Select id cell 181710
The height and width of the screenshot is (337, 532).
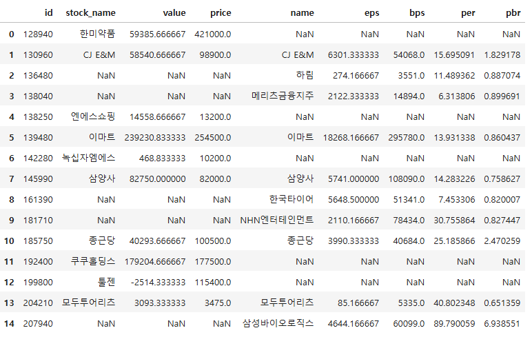pyautogui.click(x=38, y=221)
